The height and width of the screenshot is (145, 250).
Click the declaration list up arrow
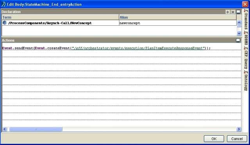point(239,23)
